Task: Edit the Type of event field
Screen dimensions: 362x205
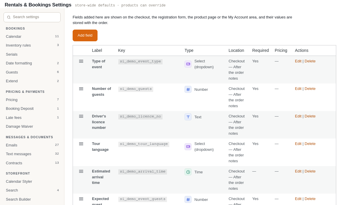Action: [298, 61]
